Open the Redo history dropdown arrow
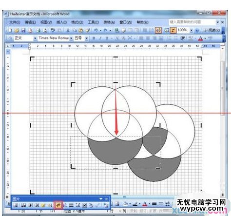 [110, 30]
